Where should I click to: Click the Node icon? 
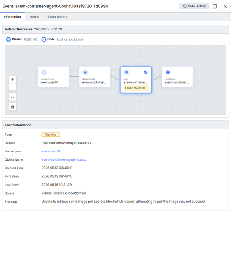pos(44,39)
